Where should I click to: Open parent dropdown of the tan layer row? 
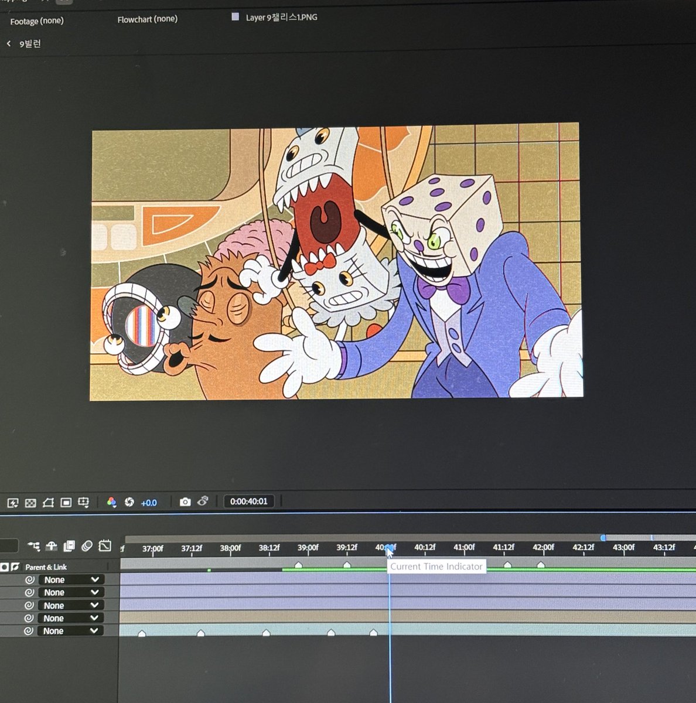(x=71, y=618)
